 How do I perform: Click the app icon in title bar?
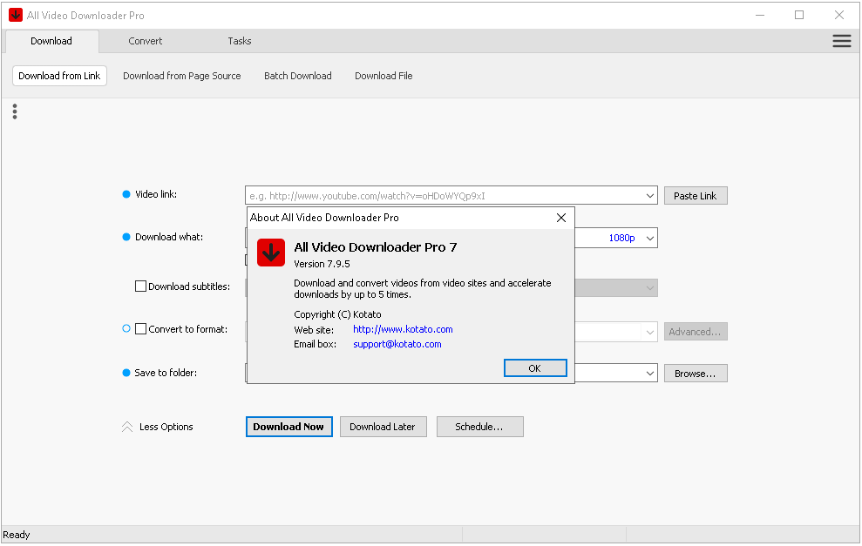(x=16, y=16)
